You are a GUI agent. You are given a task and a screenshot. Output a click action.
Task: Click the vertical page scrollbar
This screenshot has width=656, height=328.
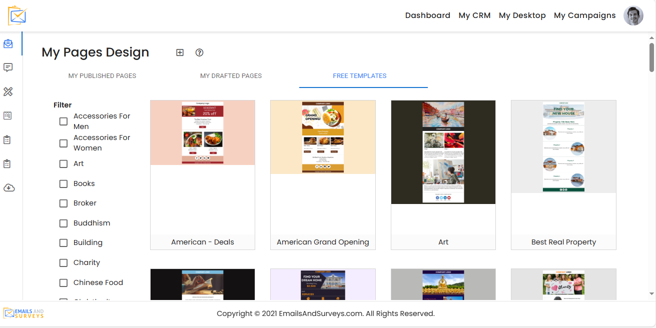pyautogui.click(x=651, y=57)
